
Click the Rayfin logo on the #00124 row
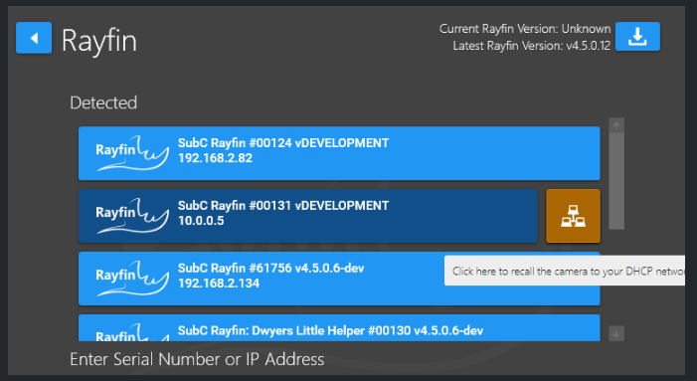click(132, 153)
